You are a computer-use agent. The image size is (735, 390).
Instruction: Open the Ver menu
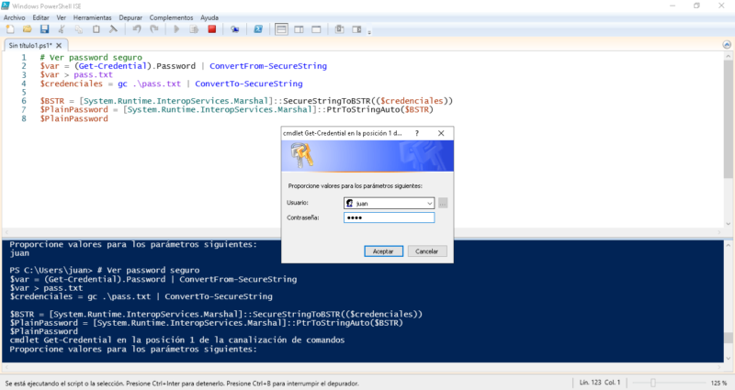click(x=62, y=17)
